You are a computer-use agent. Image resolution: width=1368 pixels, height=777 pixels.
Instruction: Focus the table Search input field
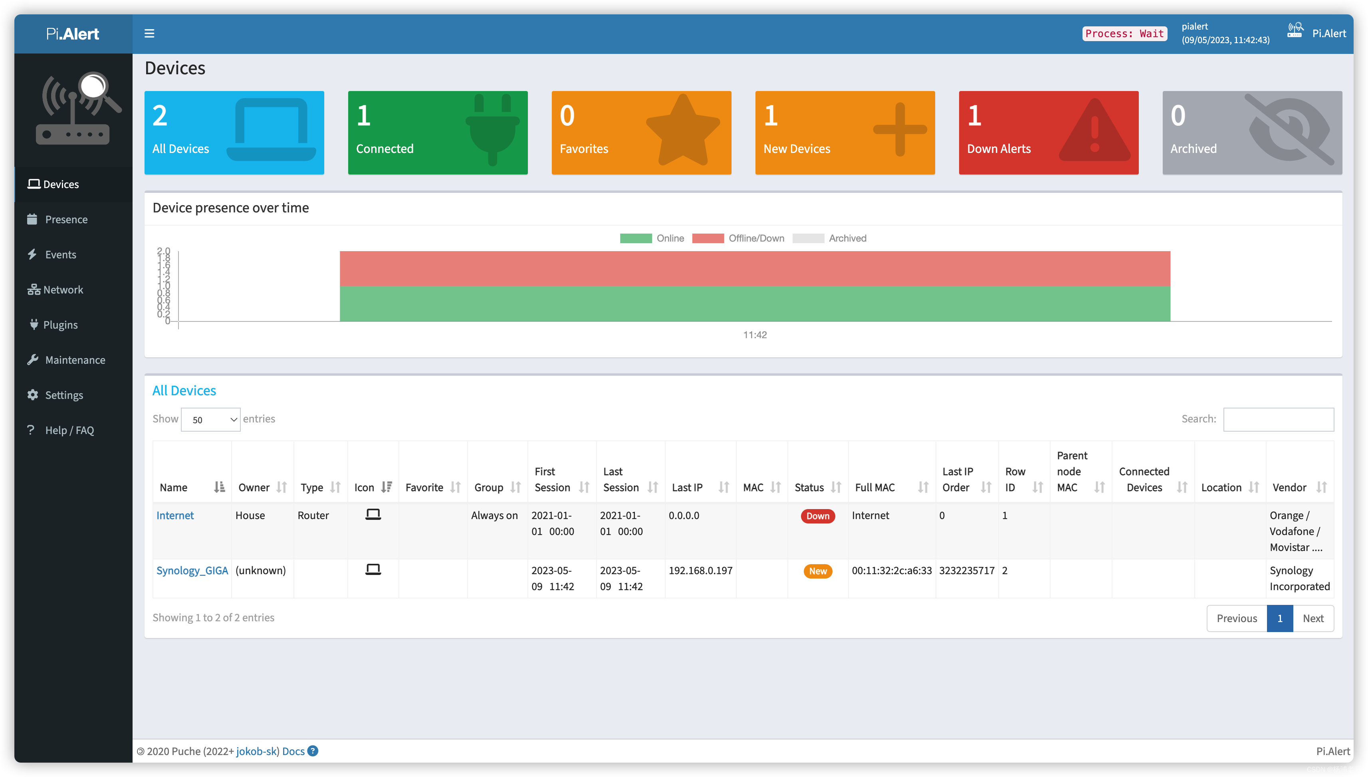(x=1278, y=419)
